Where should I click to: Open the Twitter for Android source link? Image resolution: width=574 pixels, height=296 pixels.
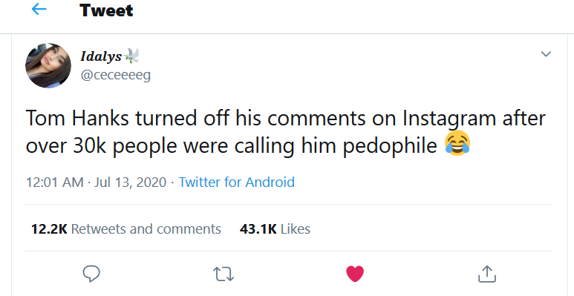coord(236,182)
